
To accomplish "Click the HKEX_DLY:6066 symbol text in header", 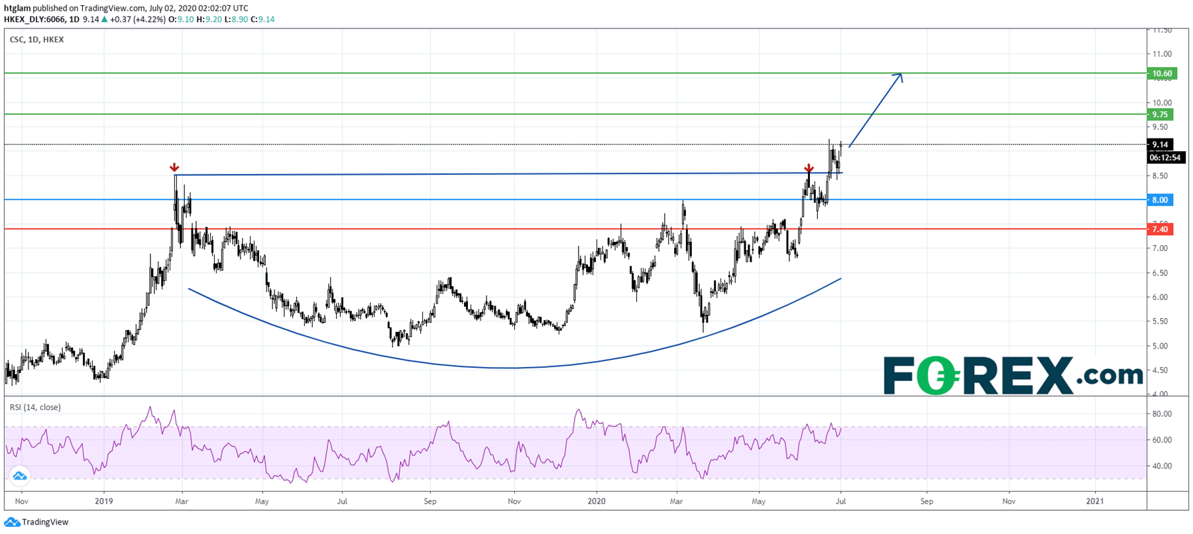I will (34, 19).
